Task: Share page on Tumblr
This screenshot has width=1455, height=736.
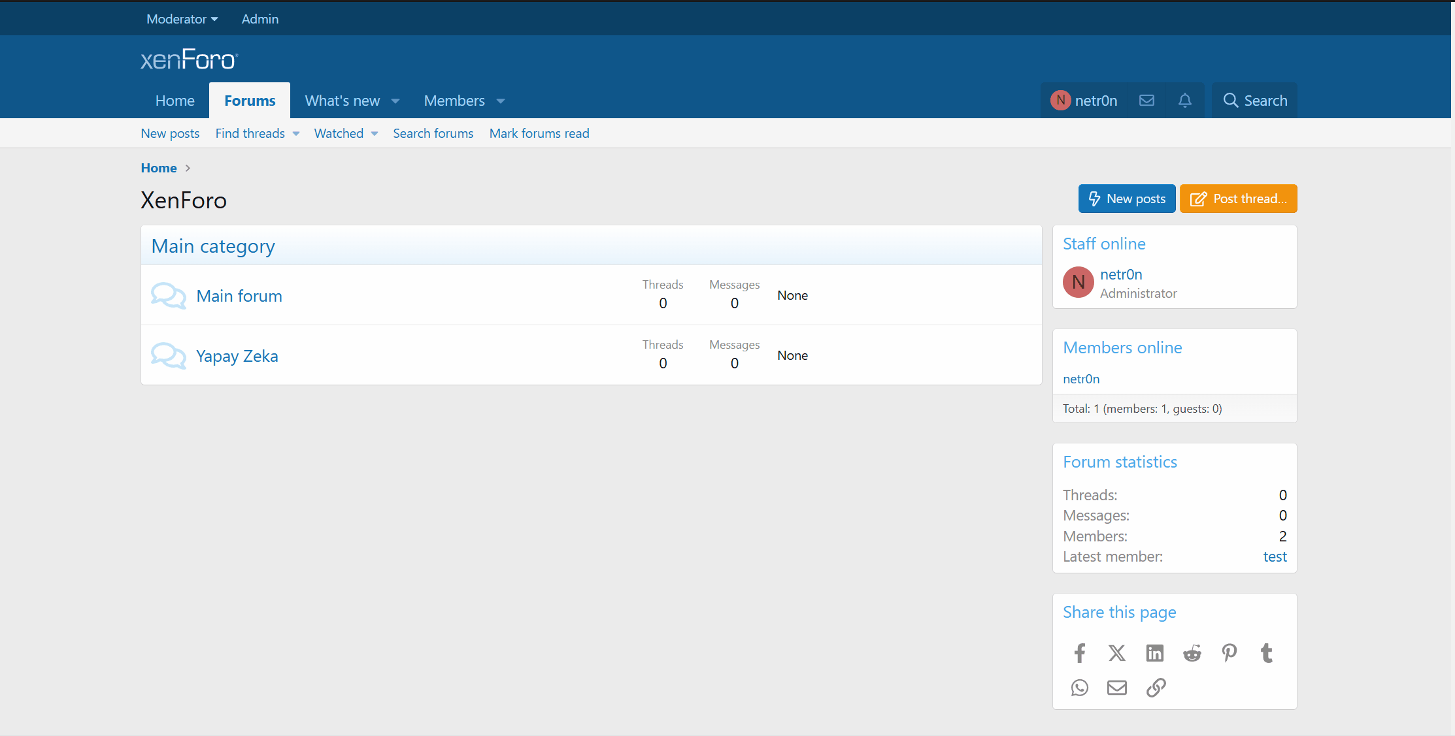Action: click(1267, 653)
